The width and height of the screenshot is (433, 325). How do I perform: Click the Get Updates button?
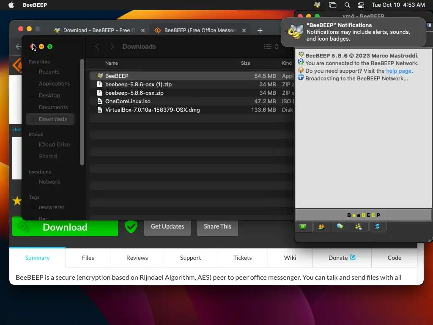pos(167,227)
